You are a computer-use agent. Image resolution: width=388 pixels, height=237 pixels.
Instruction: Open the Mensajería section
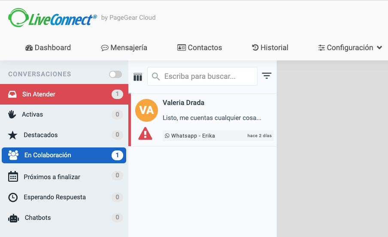coord(124,48)
